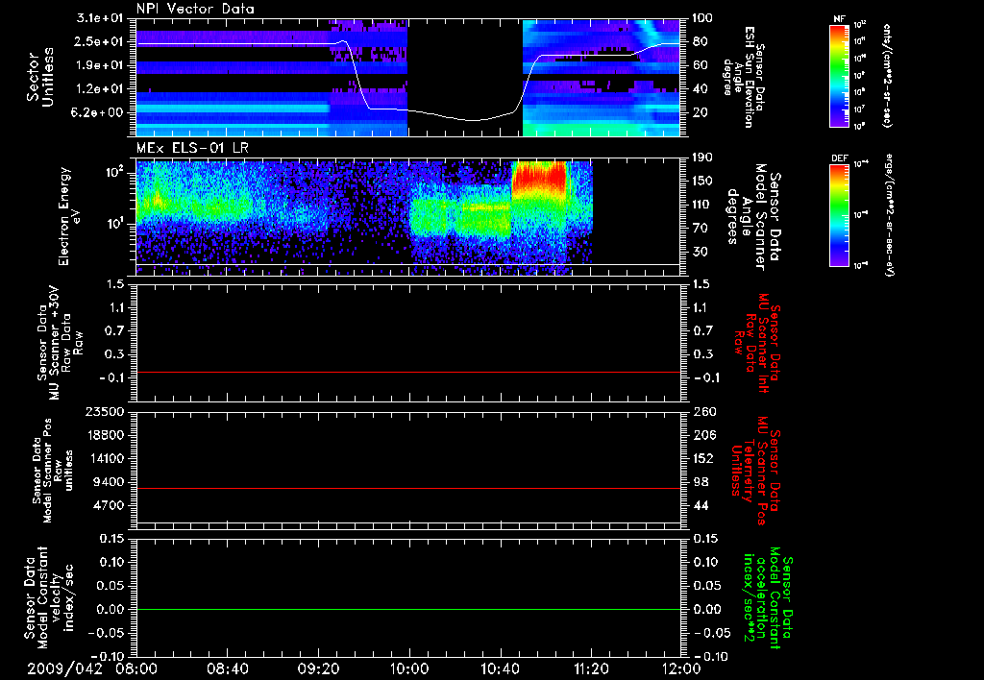Click the '2009/042' date label
Screen dimensions: 984x680
64,668
